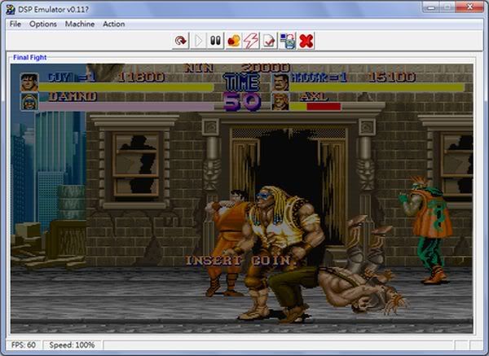Click the DSP Emulator title bar app icon

(x=11, y=9)
